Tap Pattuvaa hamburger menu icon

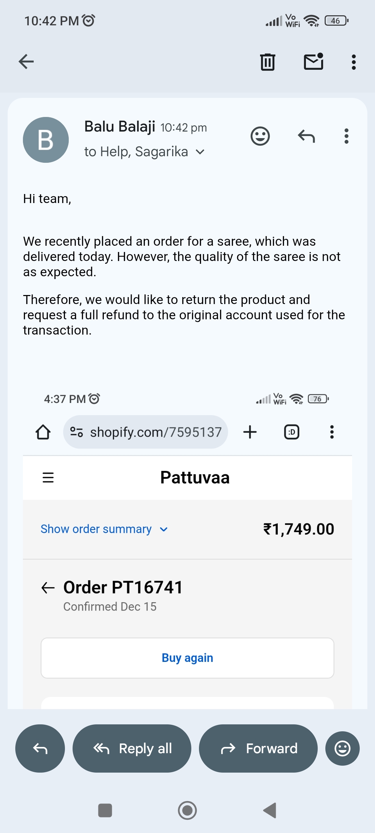point(48,478)
